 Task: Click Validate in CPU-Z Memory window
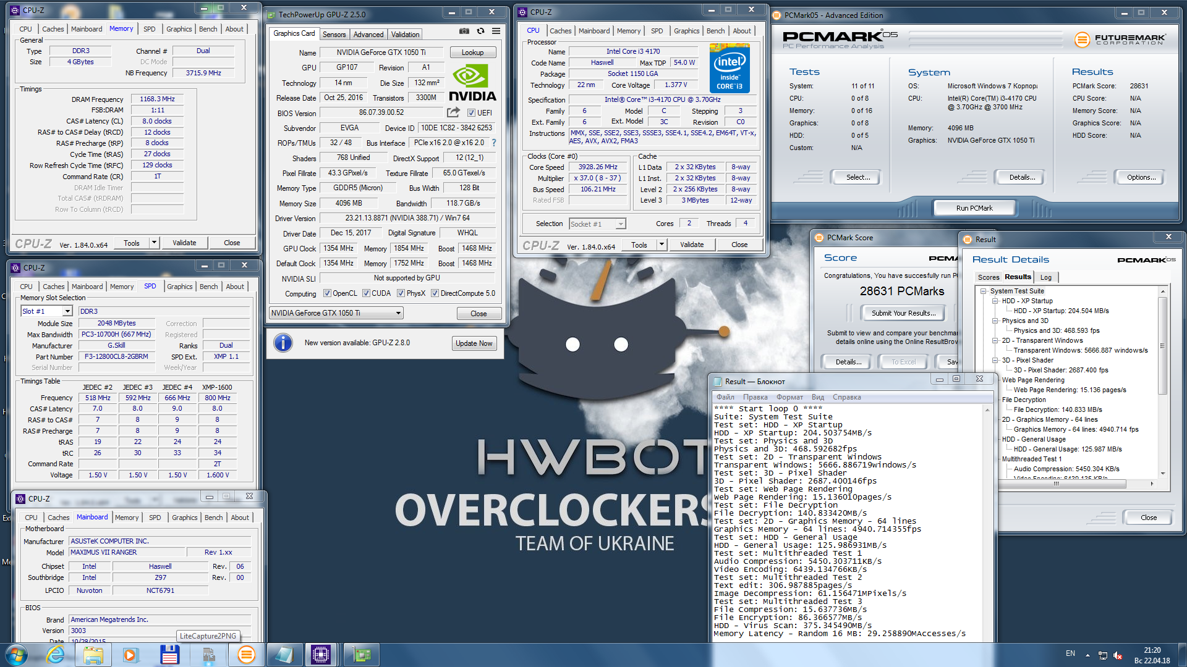point(184,243)
